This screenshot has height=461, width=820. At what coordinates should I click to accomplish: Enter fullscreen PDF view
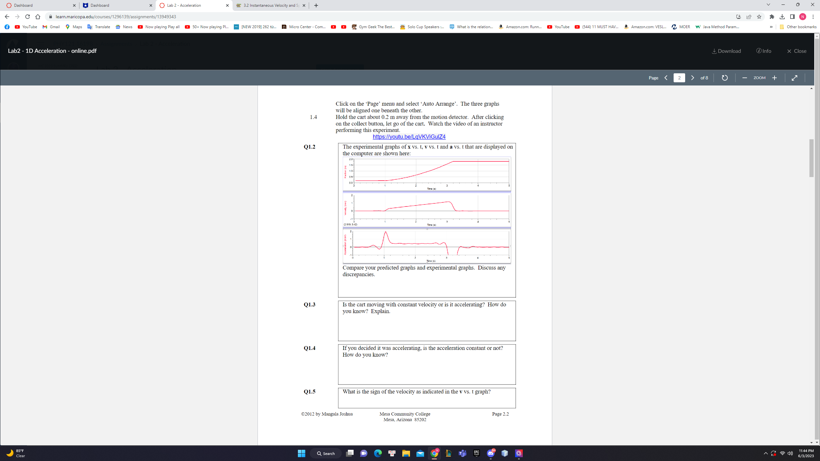(x=794, y=78)
